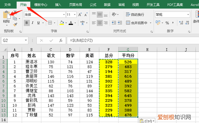
Task: Click accounting number format icon
Action: [x=158, y=23]
